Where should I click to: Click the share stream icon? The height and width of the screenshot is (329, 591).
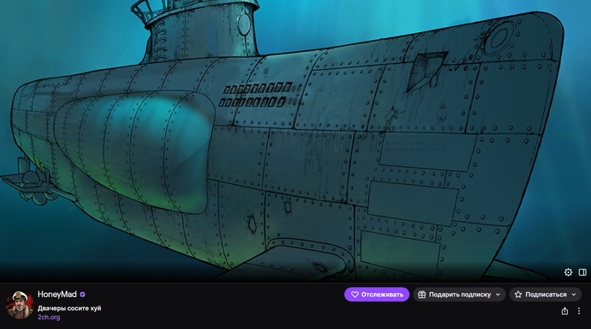[565, 311]
